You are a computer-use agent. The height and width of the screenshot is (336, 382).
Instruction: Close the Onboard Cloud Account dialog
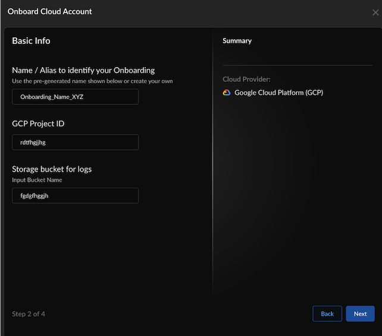pos(375,12)
